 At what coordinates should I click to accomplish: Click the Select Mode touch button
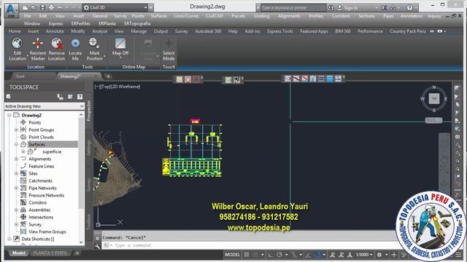169,49
